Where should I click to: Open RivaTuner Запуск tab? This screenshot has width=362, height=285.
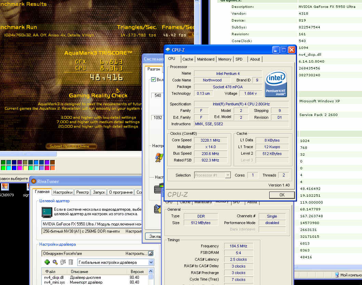tap(99, 192)
